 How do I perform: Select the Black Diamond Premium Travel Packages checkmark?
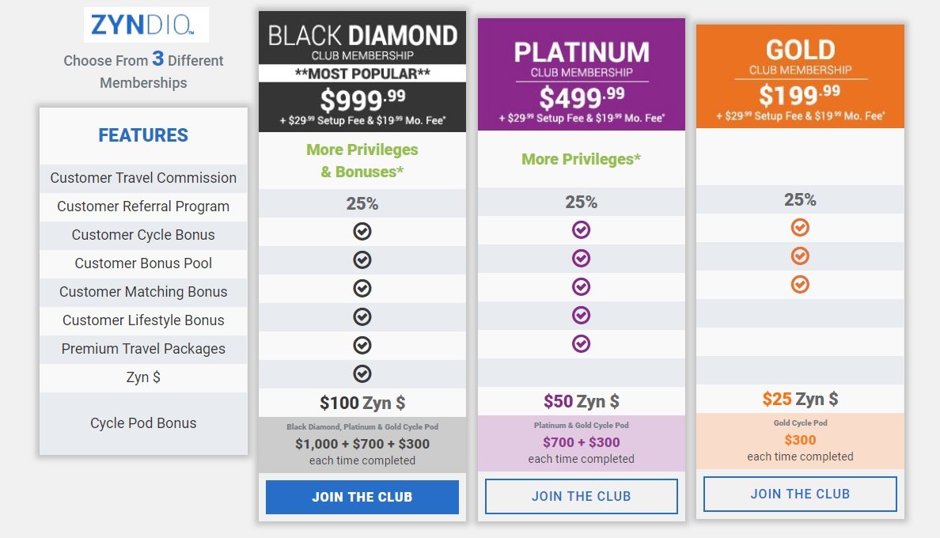pos(362,344)
